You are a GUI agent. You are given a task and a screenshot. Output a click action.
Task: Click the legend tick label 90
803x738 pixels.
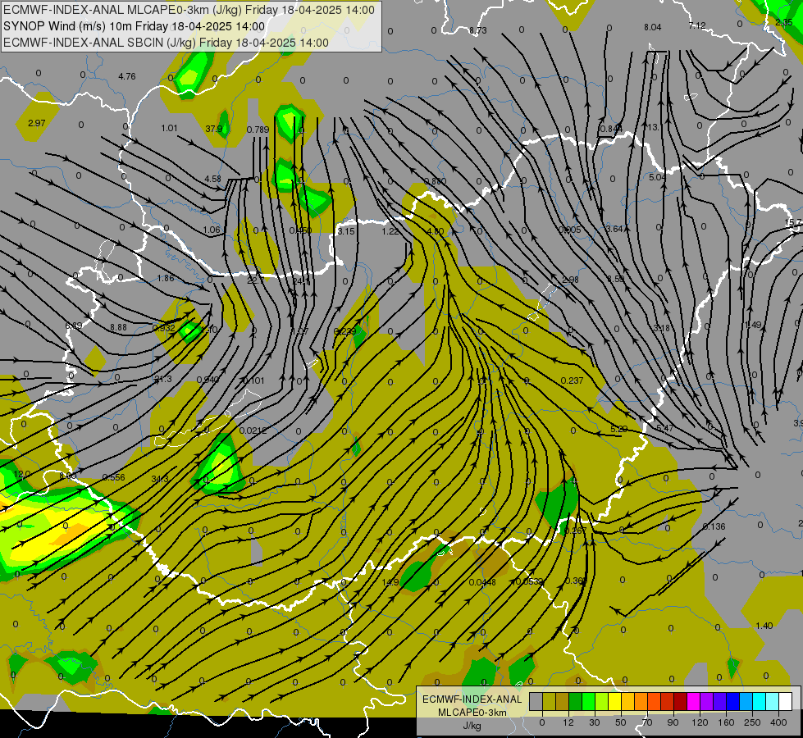pyautogui.click(x=673, y=722)
